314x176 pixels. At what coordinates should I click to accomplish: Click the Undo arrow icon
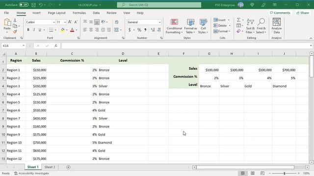tap(41, 5)
